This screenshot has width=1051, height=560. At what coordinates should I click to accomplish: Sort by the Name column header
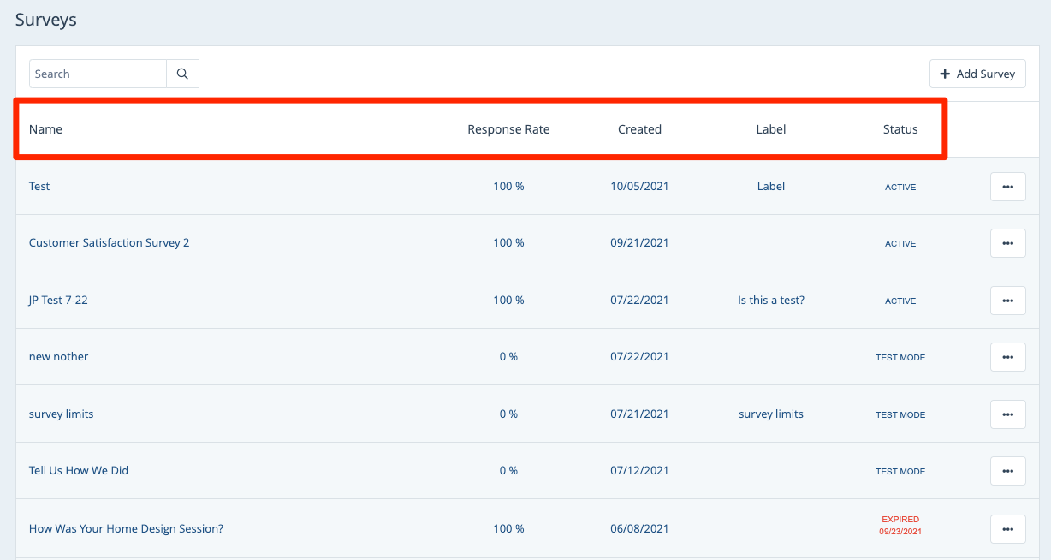(45, 129)
